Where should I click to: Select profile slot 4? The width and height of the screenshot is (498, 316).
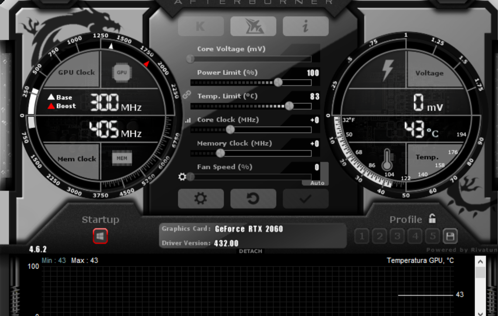pyautogui.click(x=415, y=236)
